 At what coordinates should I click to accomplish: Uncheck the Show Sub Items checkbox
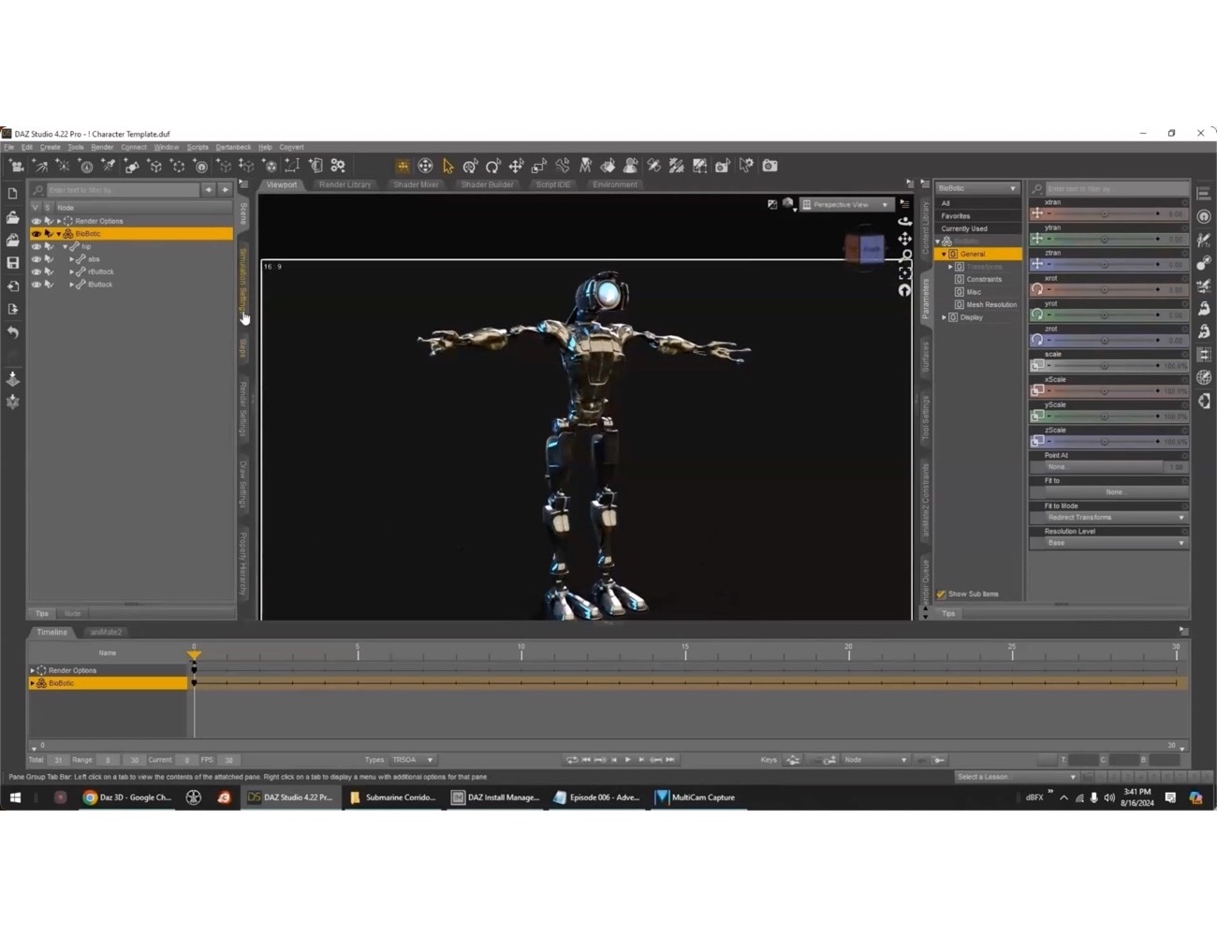(942, 593)
